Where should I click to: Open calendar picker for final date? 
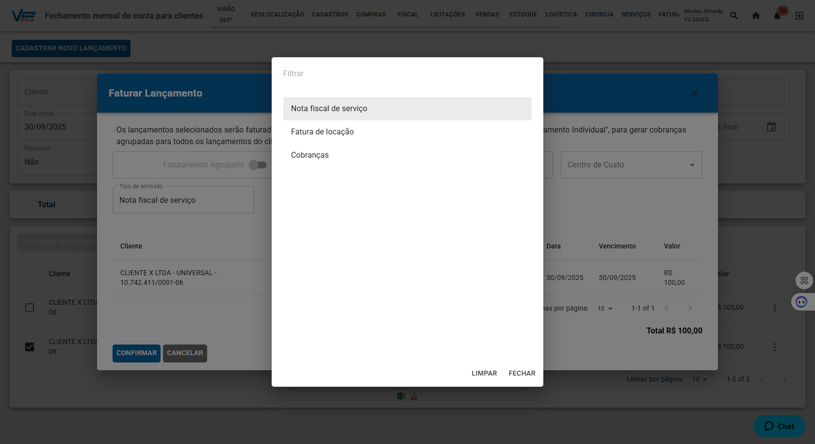[x=771, y=127]
